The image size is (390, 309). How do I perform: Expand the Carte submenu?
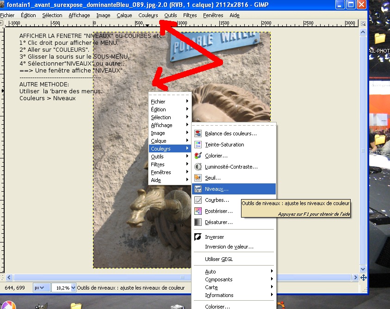pyautogui.click(x=234, y=287)
